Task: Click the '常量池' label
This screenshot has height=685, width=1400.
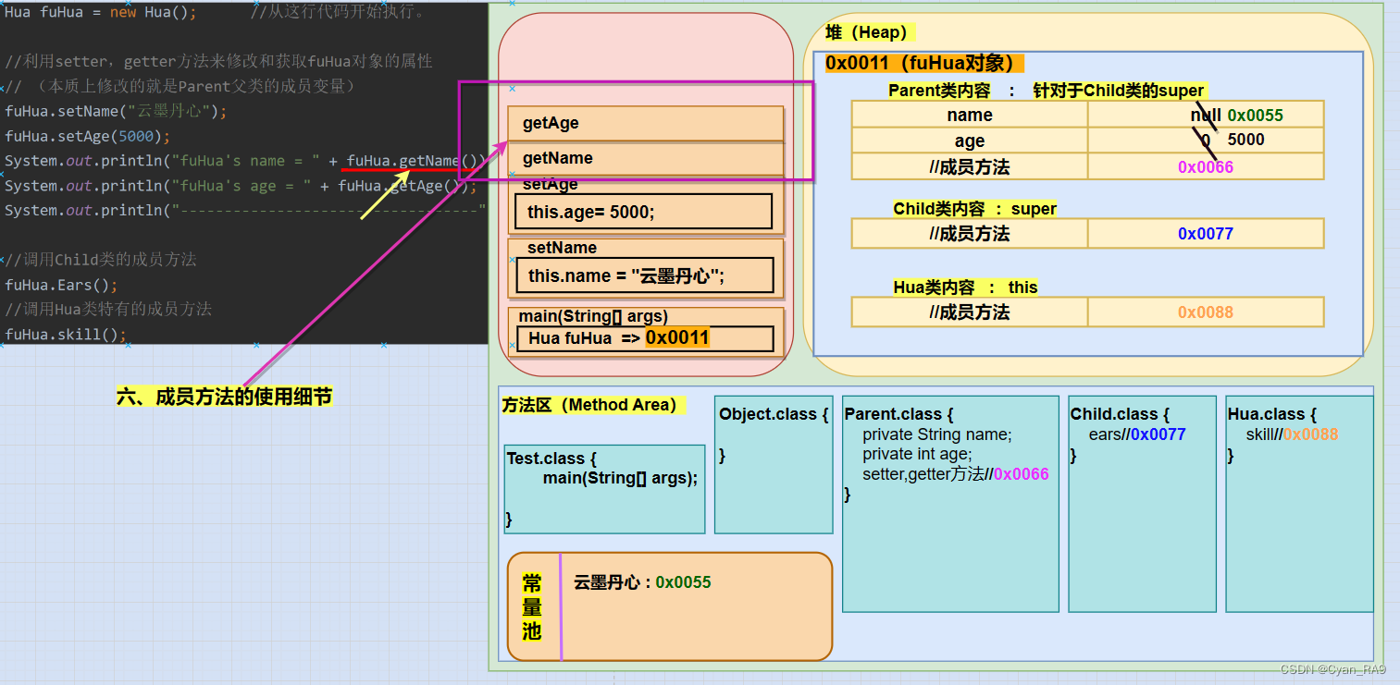Action: point(532,607)
